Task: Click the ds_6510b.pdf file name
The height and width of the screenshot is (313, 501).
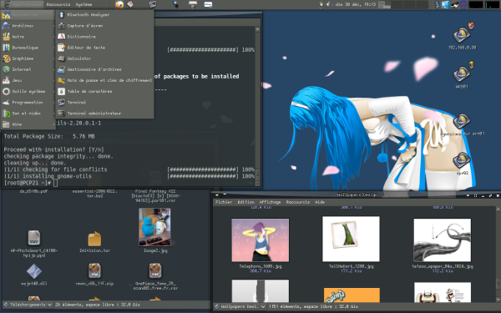Action: (33, 191)
